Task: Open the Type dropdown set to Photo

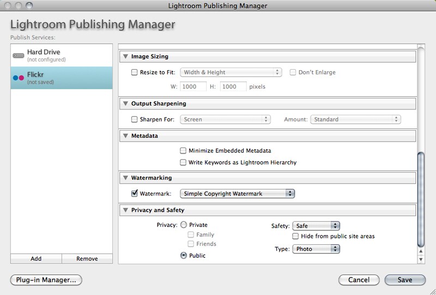Action: click(x=316, y=249)
